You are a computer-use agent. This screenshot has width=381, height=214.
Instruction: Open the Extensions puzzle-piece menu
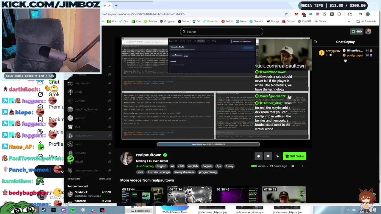(339, 14)
